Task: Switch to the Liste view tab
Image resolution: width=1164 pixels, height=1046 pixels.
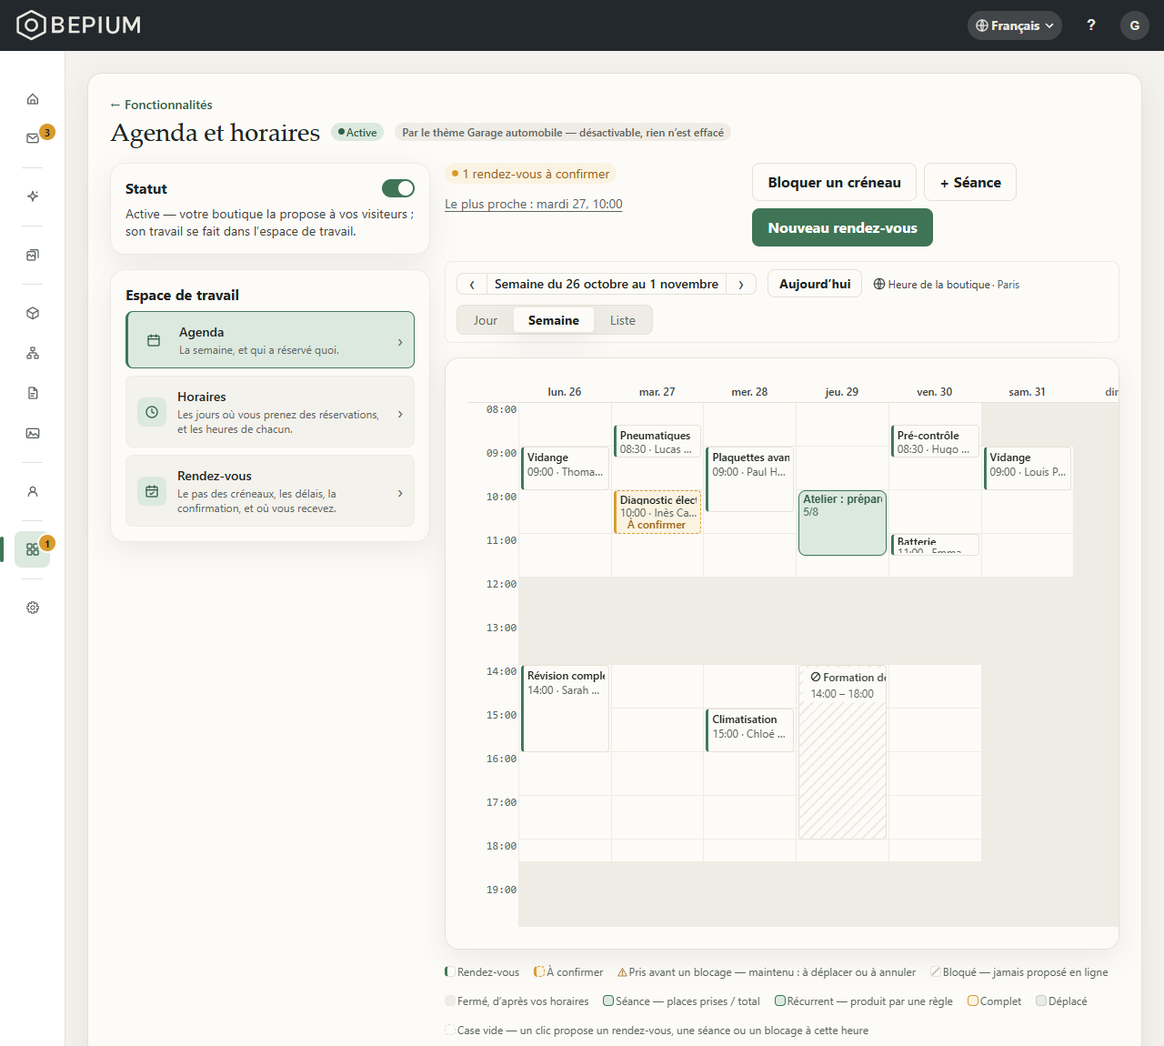Action: coord(623,320)
